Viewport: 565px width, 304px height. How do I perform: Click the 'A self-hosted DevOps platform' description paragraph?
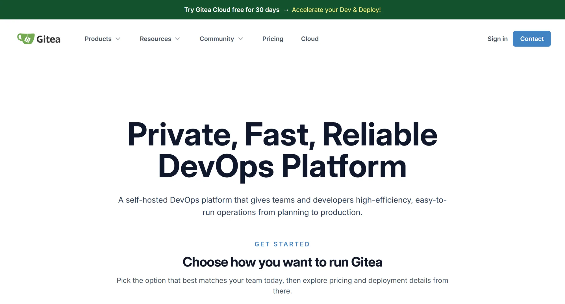click(282, 206)
